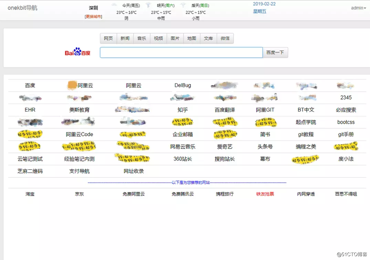The image size is (370, 260).
Task: Open the 支付导航 link
Action: point(80,171)
